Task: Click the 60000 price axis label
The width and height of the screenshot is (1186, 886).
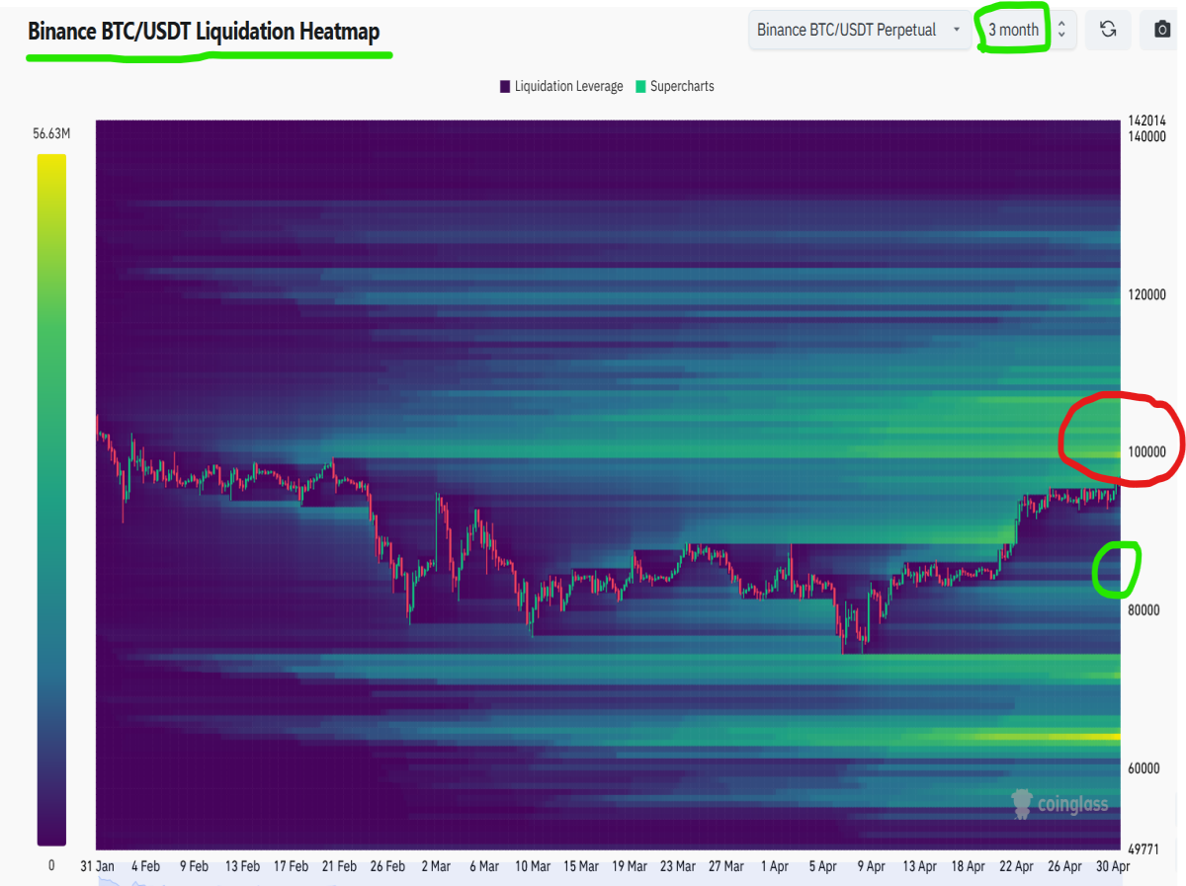Action: 1144,768
